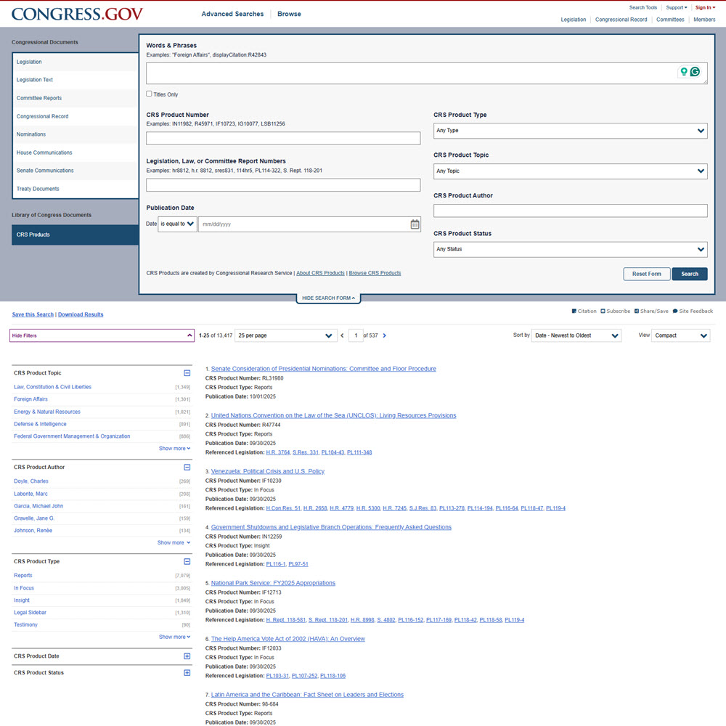Click the Search button

coord(689,274)
